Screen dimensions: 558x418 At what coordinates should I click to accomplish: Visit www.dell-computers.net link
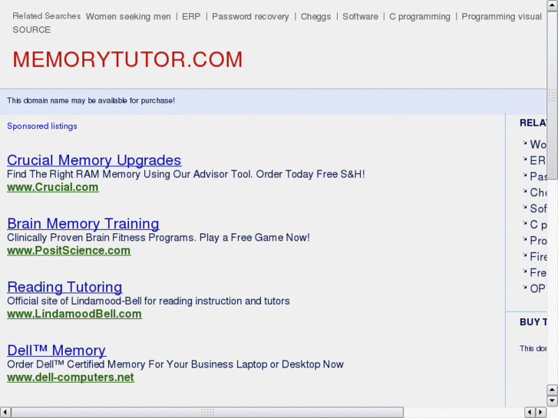pos(71,377)
